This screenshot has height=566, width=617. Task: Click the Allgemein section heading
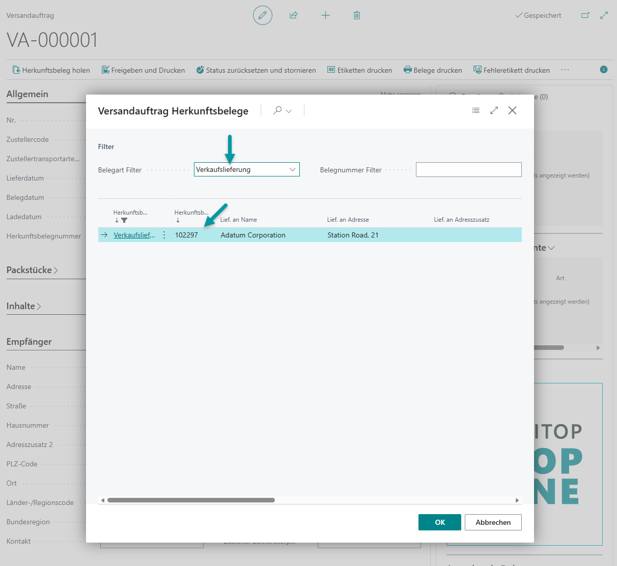coord(27,94)
